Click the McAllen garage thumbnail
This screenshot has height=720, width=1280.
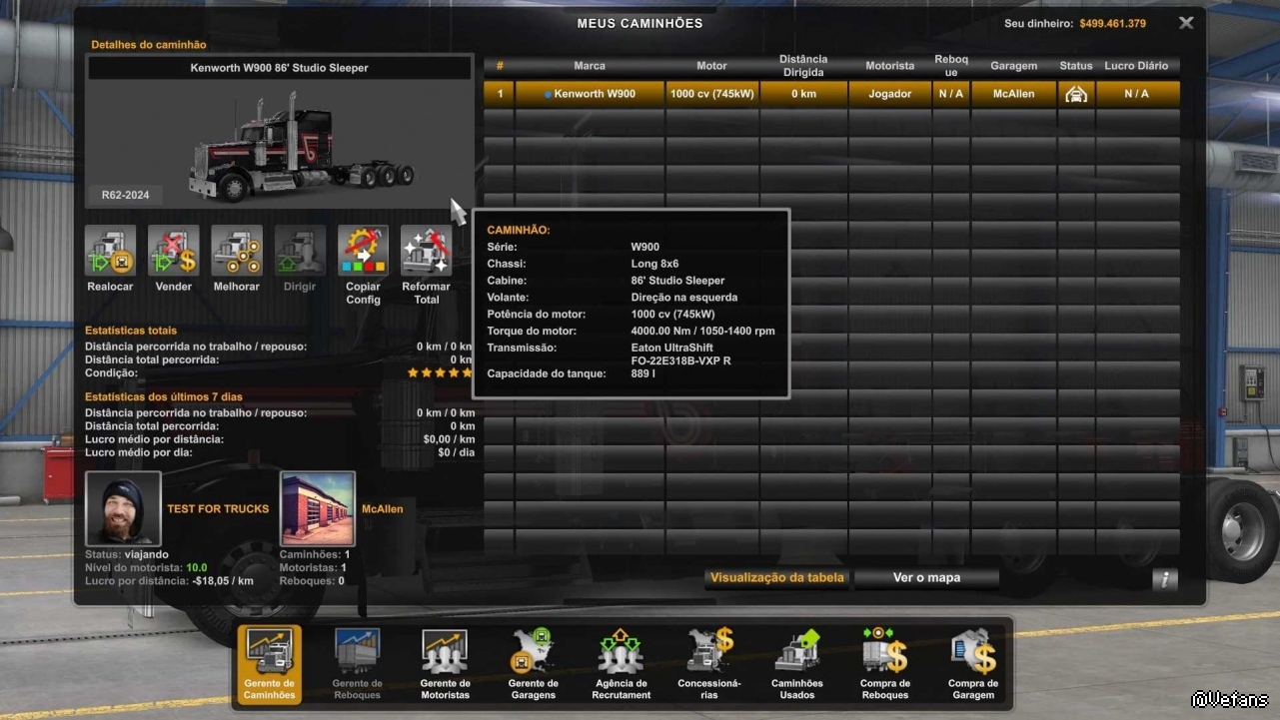click(318, 509)
